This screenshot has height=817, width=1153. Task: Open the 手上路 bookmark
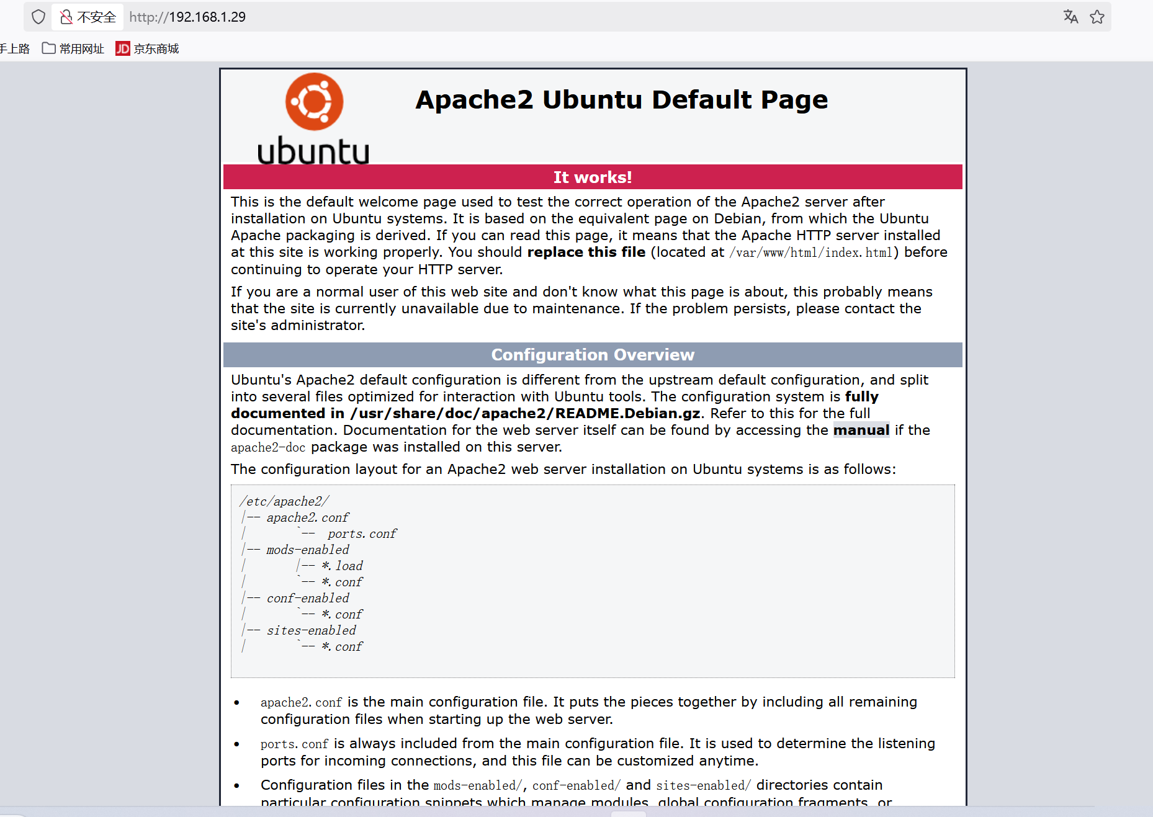[15, 48]
